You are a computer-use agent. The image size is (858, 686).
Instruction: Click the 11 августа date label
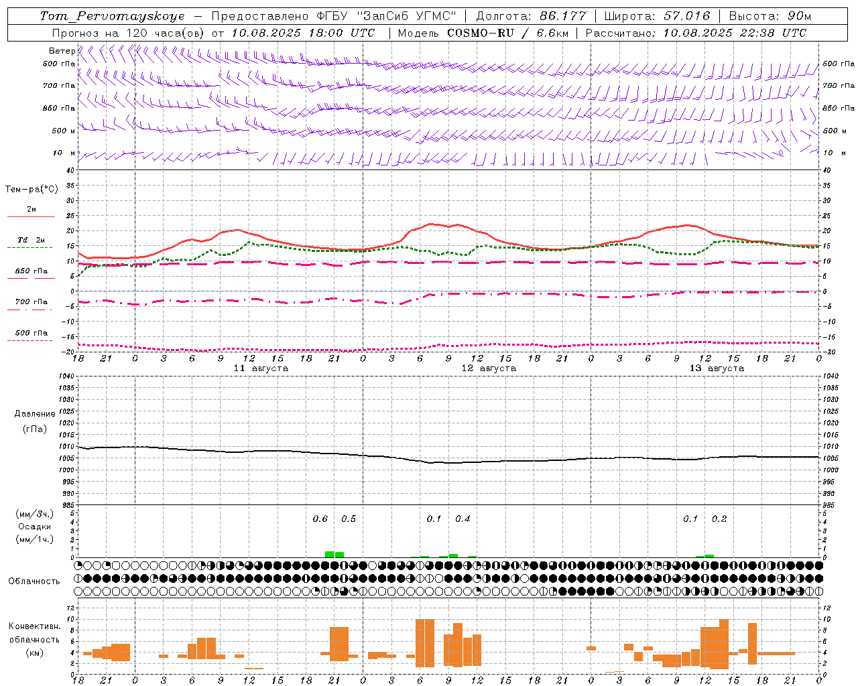(x=261, y=368)
